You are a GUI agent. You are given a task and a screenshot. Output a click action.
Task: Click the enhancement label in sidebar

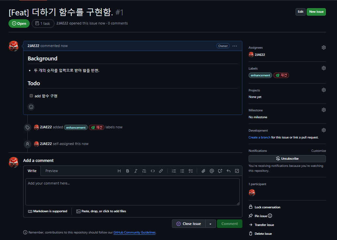[260, 75]
